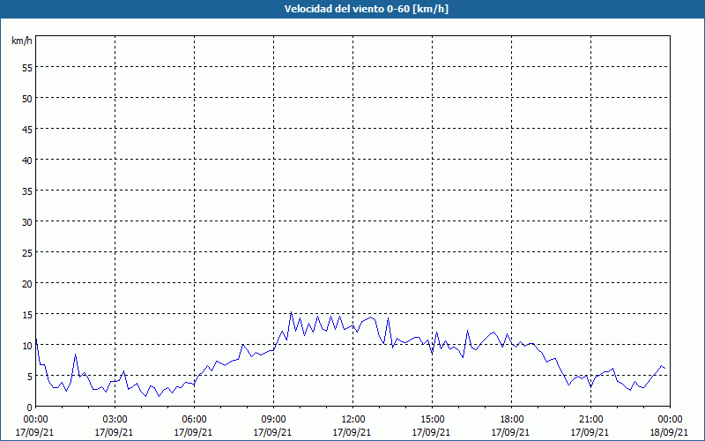Click the '09:00' time axis label

(274, 420)
